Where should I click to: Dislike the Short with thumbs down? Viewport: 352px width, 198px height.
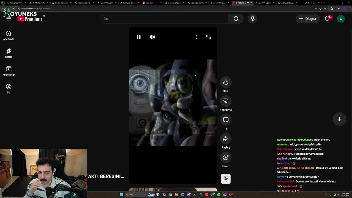[x=226, y=101]
